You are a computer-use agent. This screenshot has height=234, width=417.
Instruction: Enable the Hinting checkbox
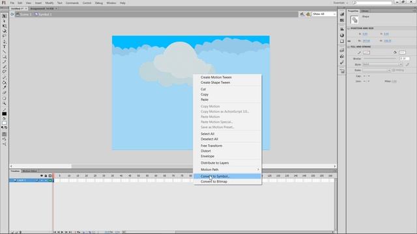[x=394, y=70]
